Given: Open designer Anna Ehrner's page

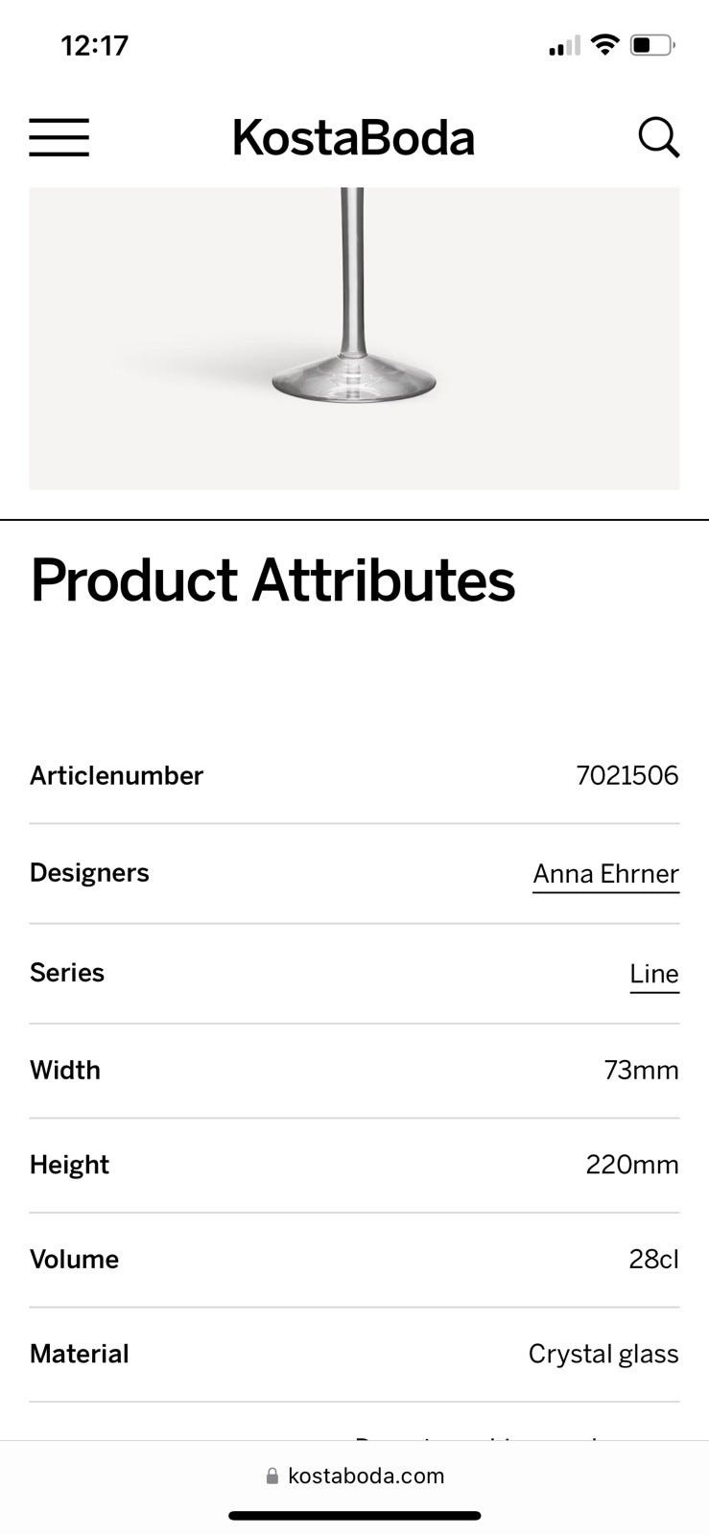Looking at the screenshot, I should click(605, 874).
